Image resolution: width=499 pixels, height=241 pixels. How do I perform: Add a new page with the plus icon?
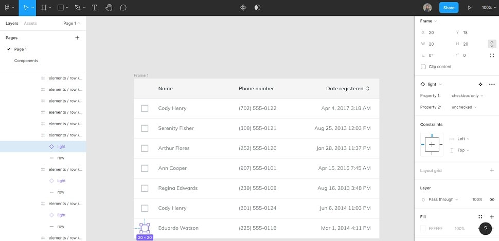[77, 38]
